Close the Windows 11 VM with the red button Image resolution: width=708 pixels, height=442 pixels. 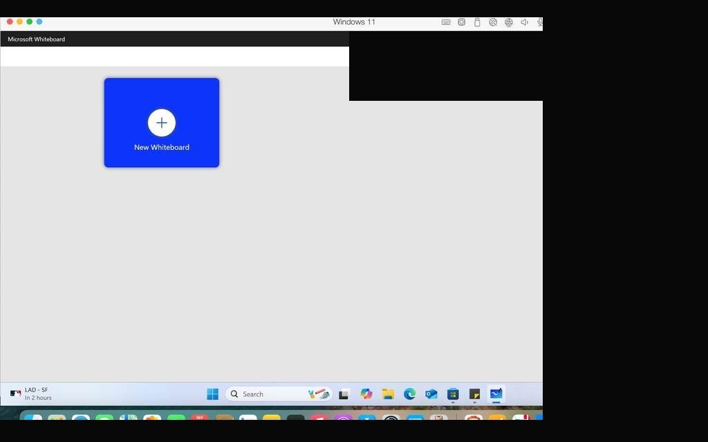[x=10, y=21]
